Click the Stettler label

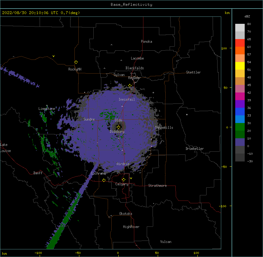193,72
